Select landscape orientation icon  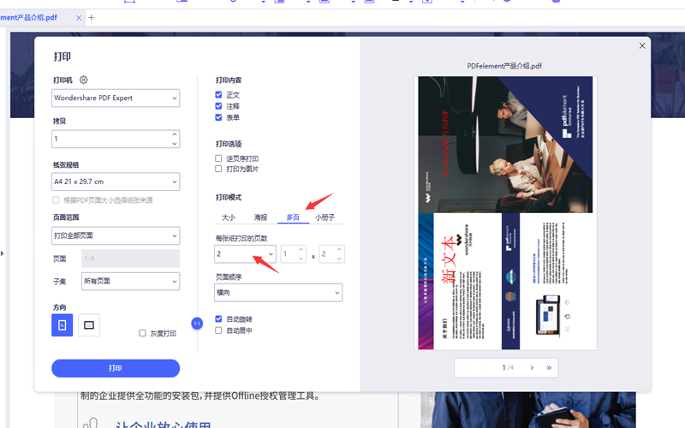coord(88,325)
